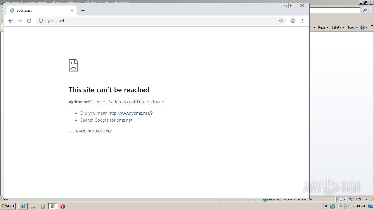Viewport: 374px width, 210px height.
Task: Click the network tray icon
Action: (x=332, y=206)
